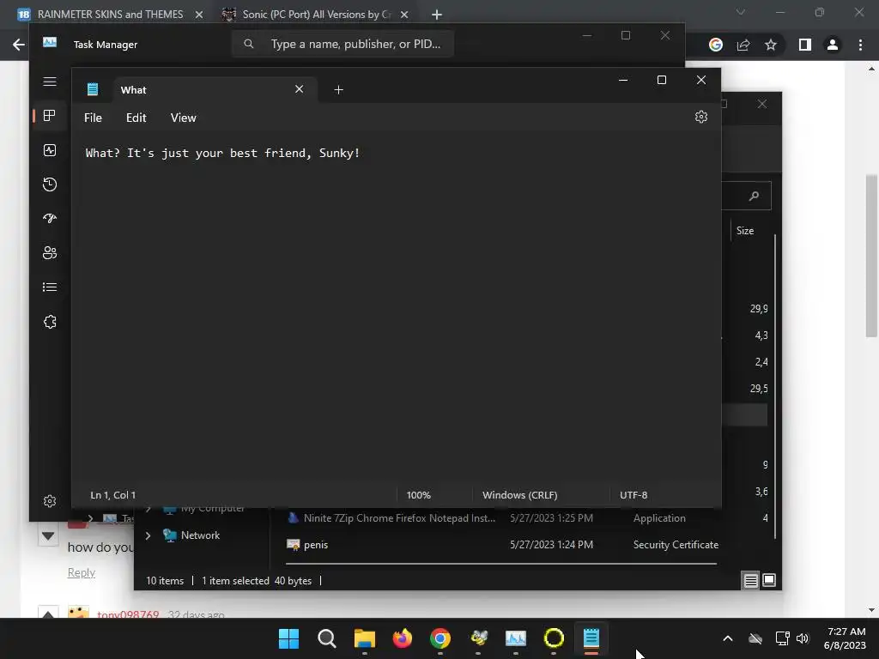The width and height of the screenshot is (879, 659).
Task: Open Users page in Task Manager sidebar
Action: click(x=50, y=253)
